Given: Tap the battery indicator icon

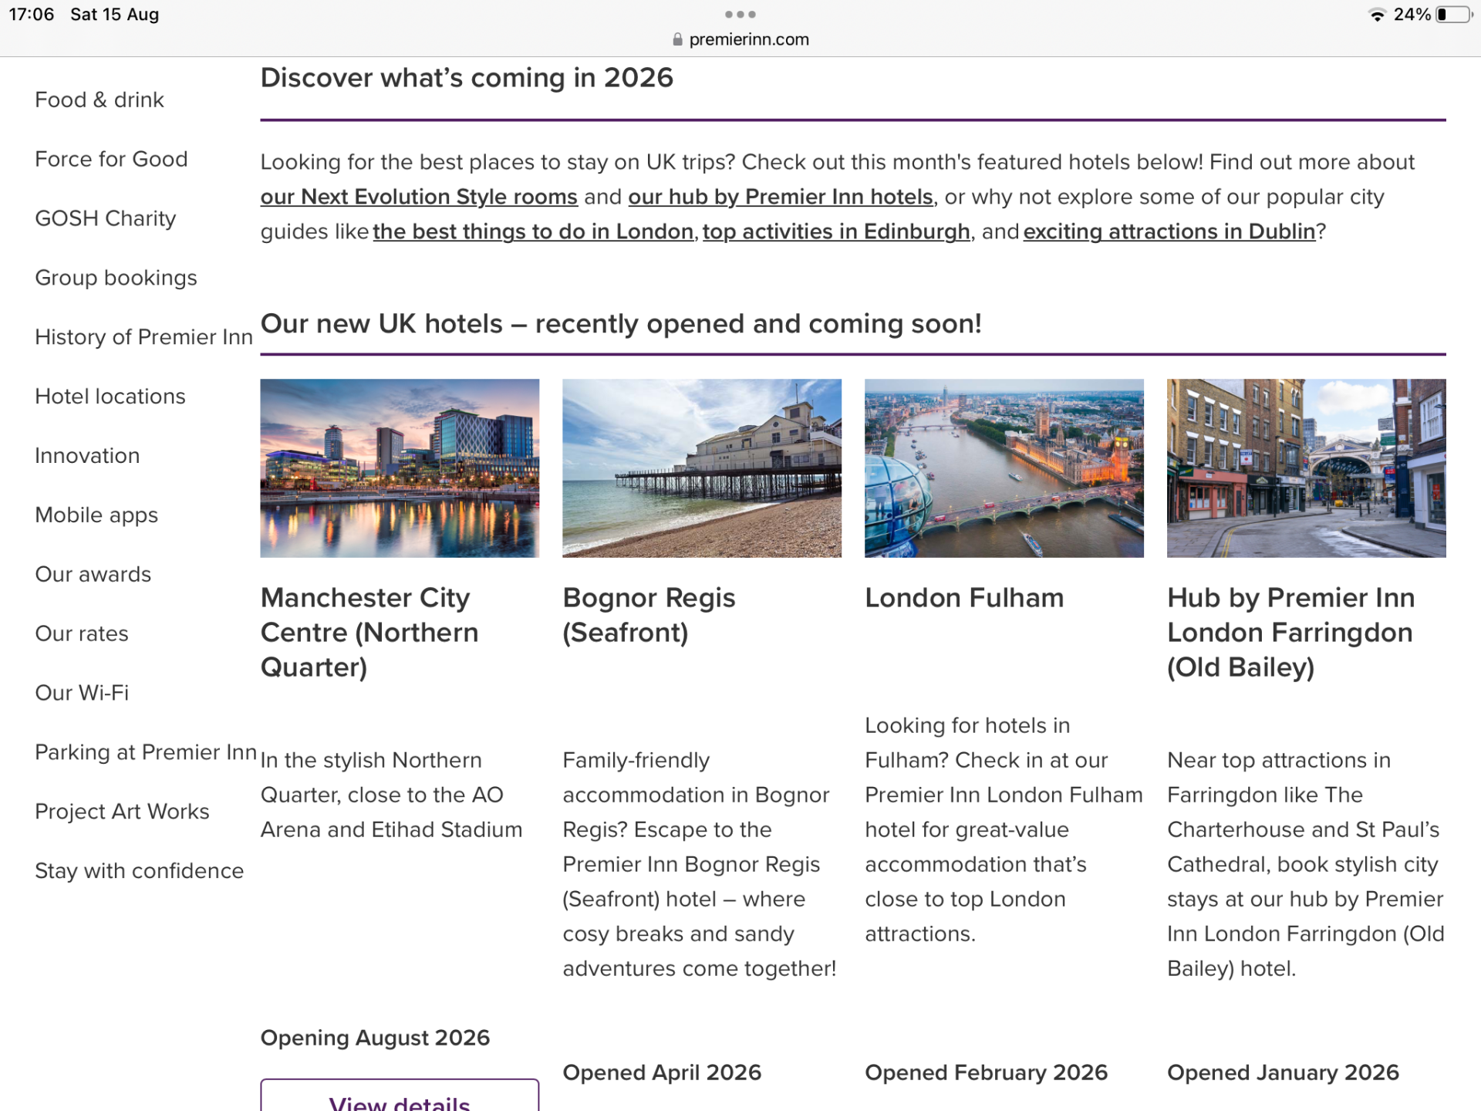Looking at the screenshot, I should pos(1454,15).
